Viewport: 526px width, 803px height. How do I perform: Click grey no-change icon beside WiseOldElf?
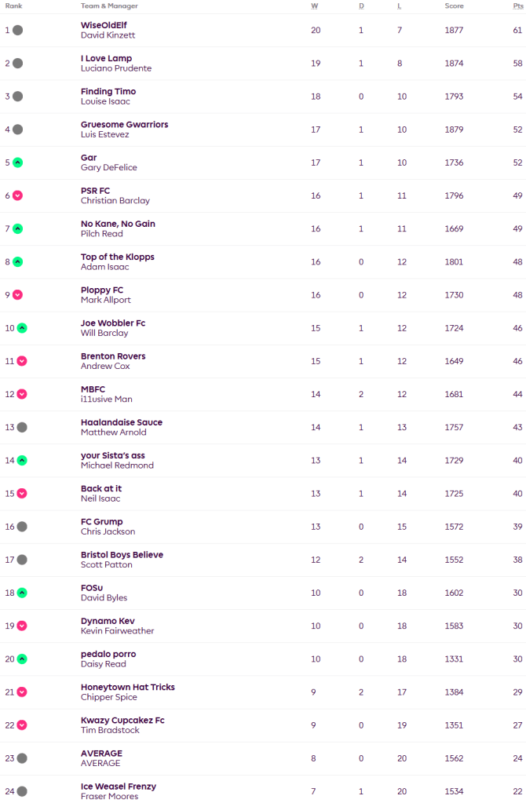pyautogui.click(x=17, y=31)
